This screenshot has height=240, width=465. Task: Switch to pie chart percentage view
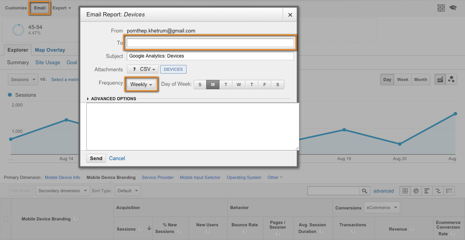416,191
